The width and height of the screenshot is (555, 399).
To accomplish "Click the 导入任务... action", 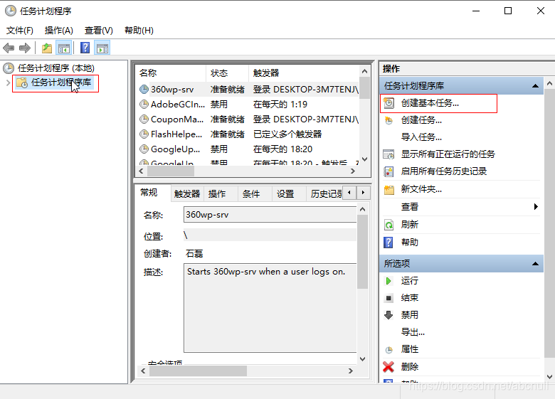I will tap(421, 137).
